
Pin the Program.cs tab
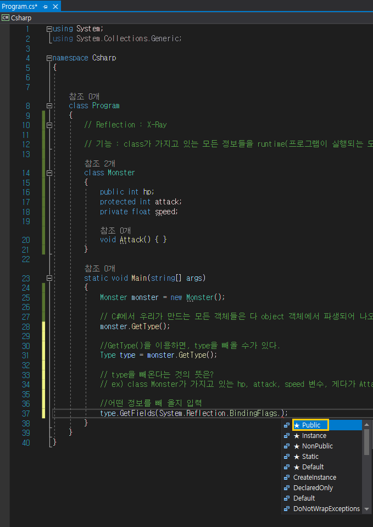(45, 7)
